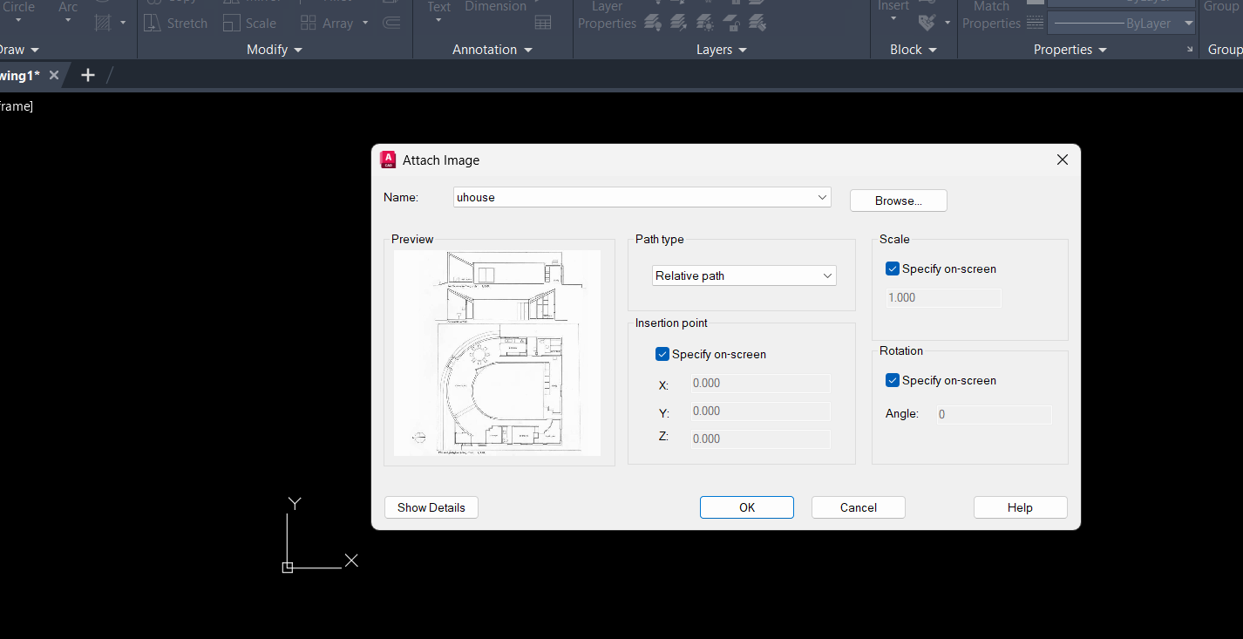Click the uhouse floor plan preview thumbnail
This screenshot has height=639, width=1243.
(x=497, y=353)
